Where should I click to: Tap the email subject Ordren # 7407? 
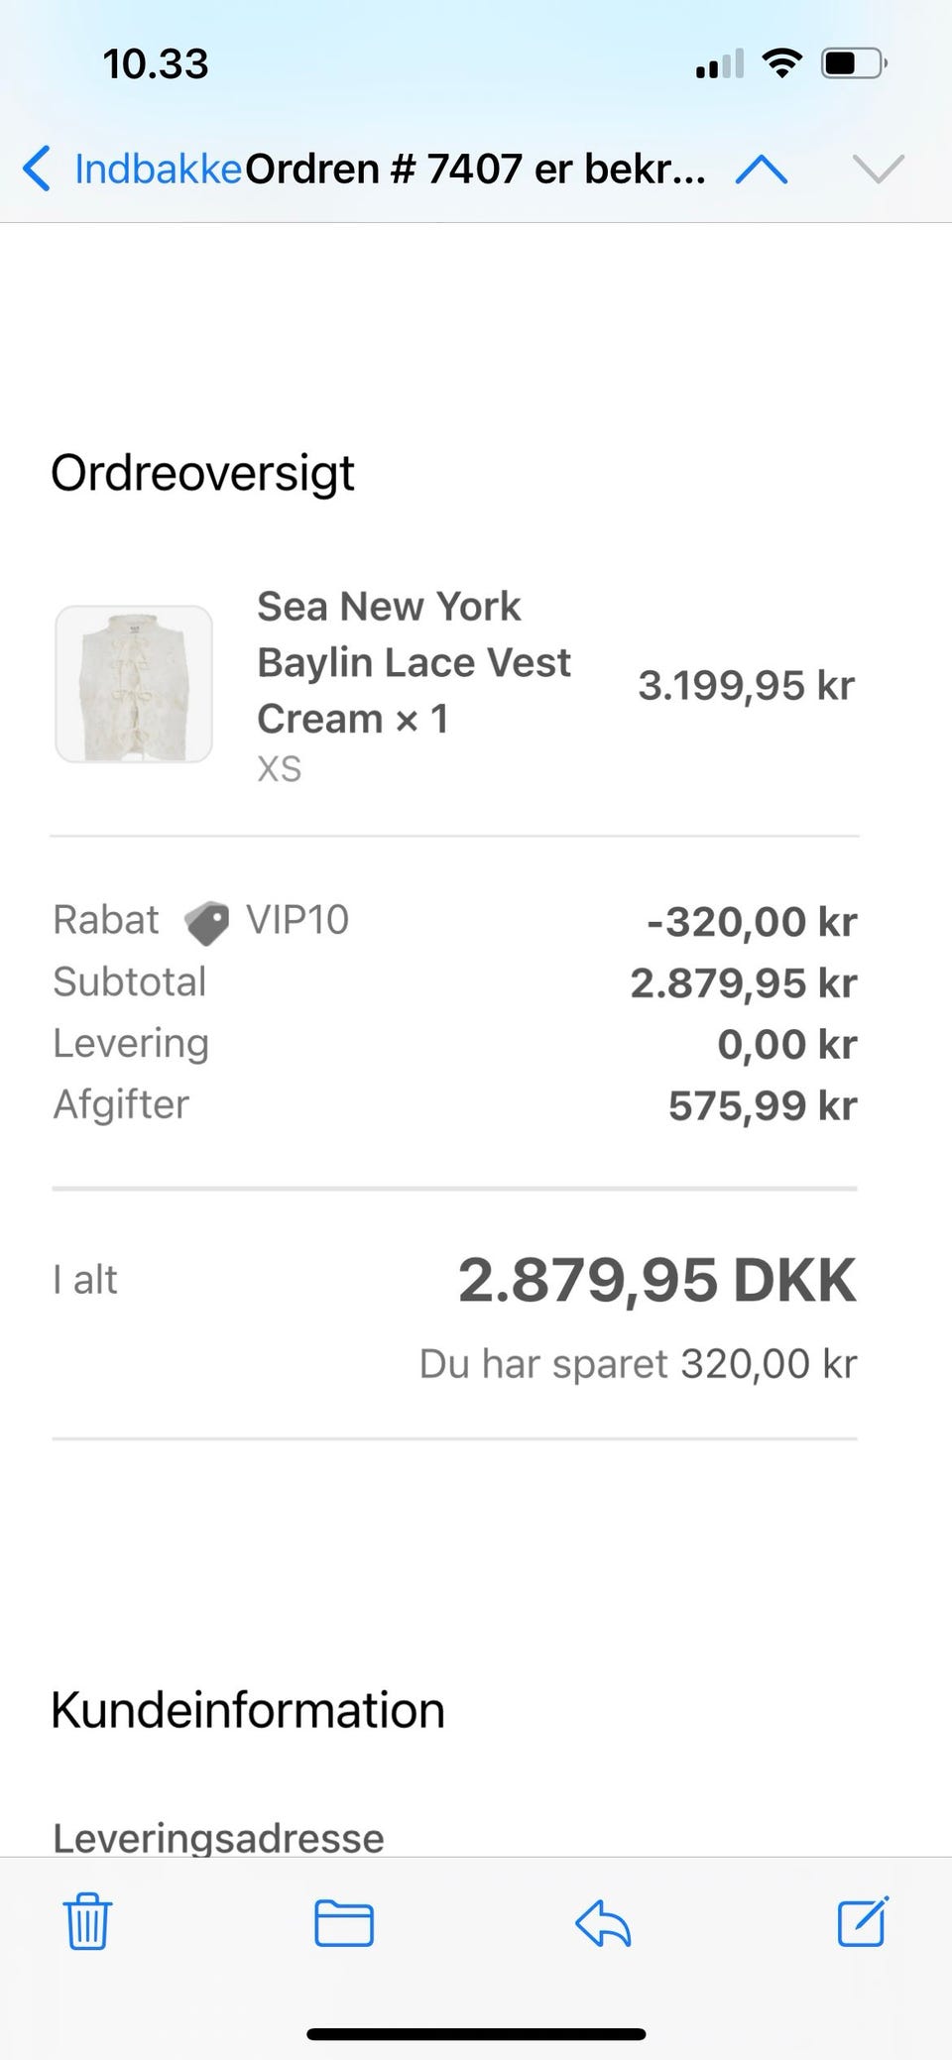tap(475, 170)
